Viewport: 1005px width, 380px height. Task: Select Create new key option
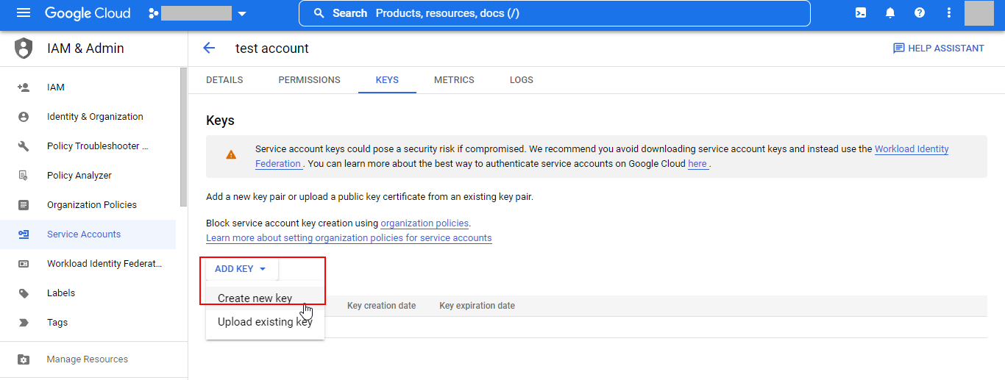[255, 298]
